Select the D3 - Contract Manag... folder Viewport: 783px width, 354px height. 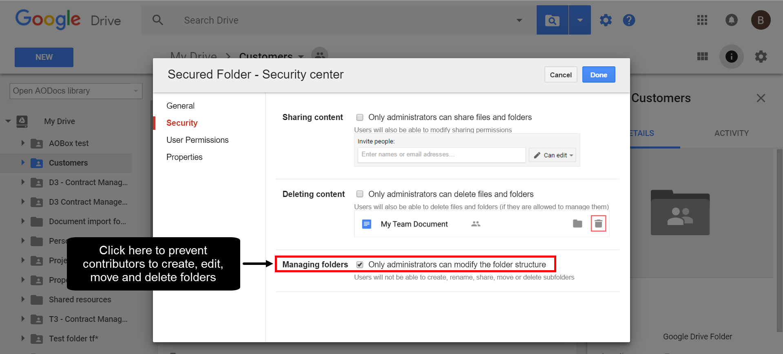point(88,182)
